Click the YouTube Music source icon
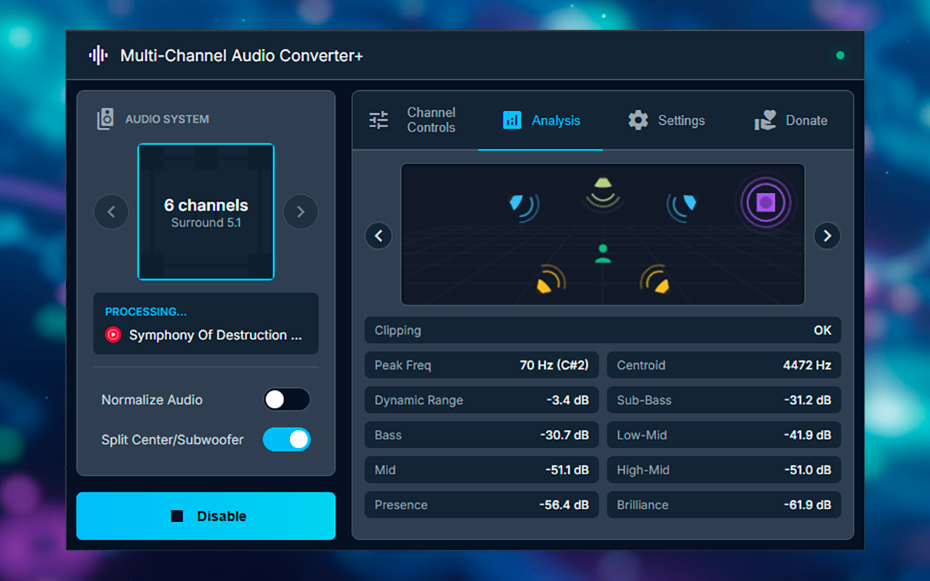The width and height of the screenshot is (930, 581). tap(113, 335)
